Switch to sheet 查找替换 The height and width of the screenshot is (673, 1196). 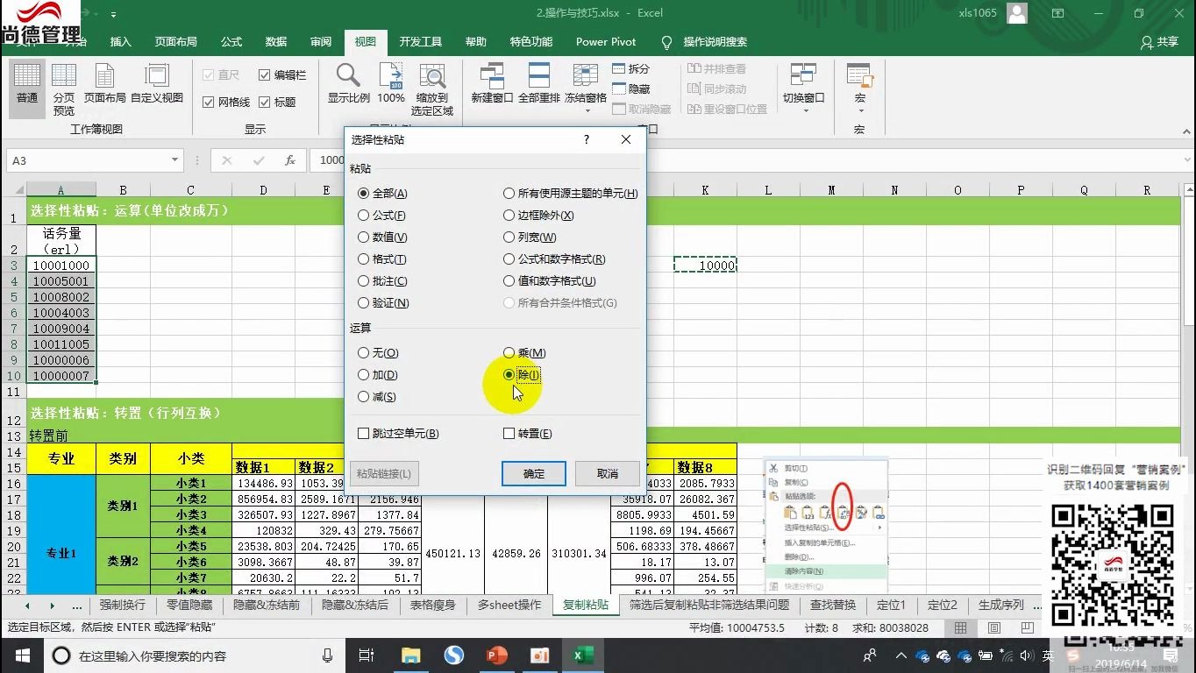tap(833, 605)
